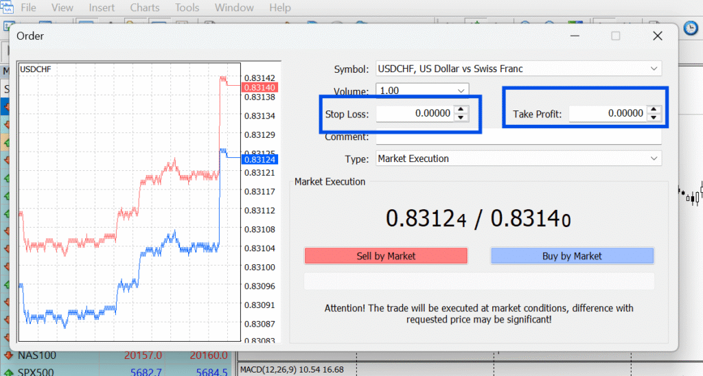Focus the Stop Loss value field
This screenshot has height=376, width=703.
pyautogui.click(x=414, y=114)
